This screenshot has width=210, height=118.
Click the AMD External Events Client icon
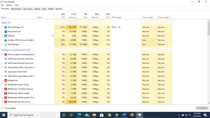click(6, 59)
